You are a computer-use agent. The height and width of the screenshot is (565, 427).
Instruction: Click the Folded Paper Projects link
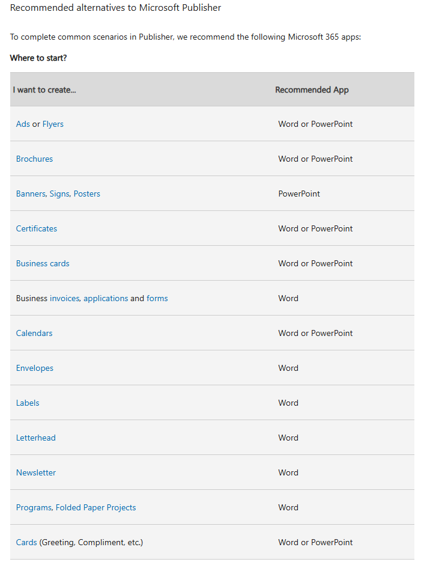(x=96, y=507)
